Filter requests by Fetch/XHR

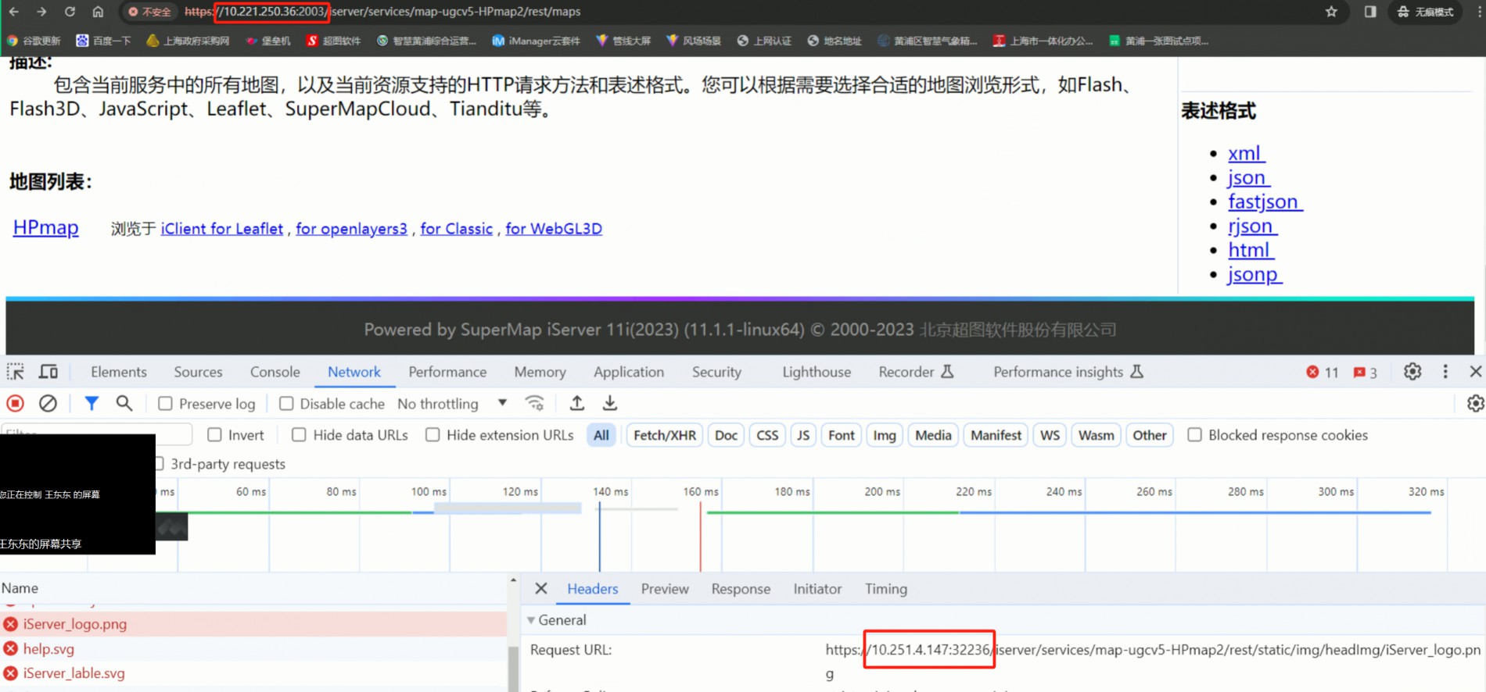[x=665, y=435]
